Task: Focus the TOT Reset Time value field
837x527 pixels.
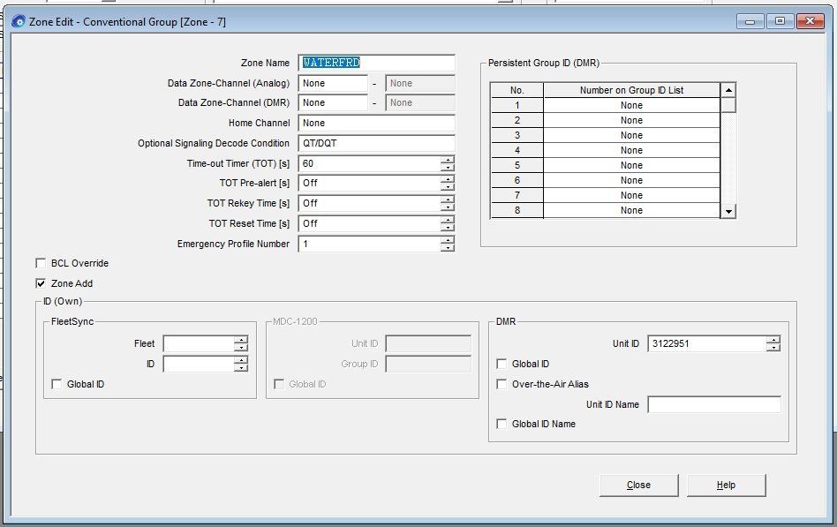Action: [369, 223]
